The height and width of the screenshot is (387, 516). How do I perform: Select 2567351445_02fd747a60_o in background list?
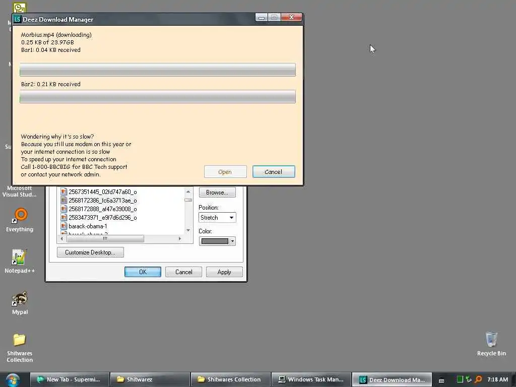103,192
